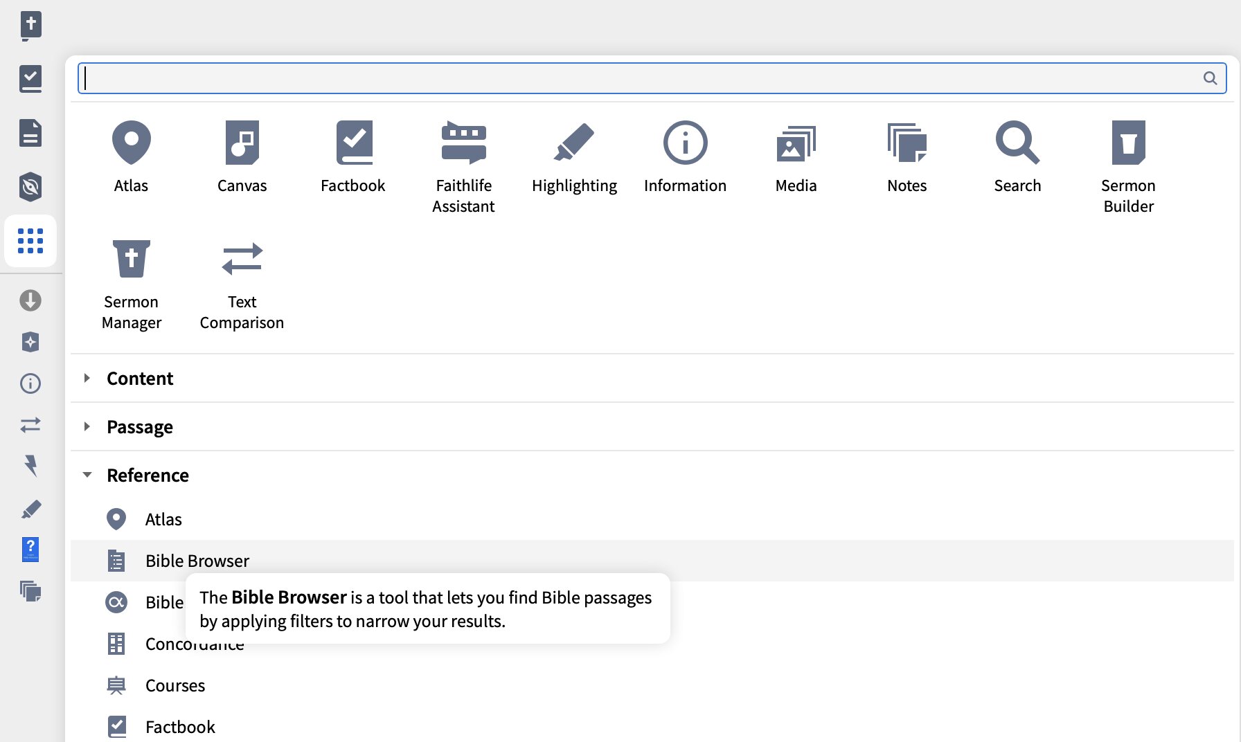The image size is (1241, 742).
Task: Open the Factbook tool tile
Action: pyautogui.click(x=352, y=157)
